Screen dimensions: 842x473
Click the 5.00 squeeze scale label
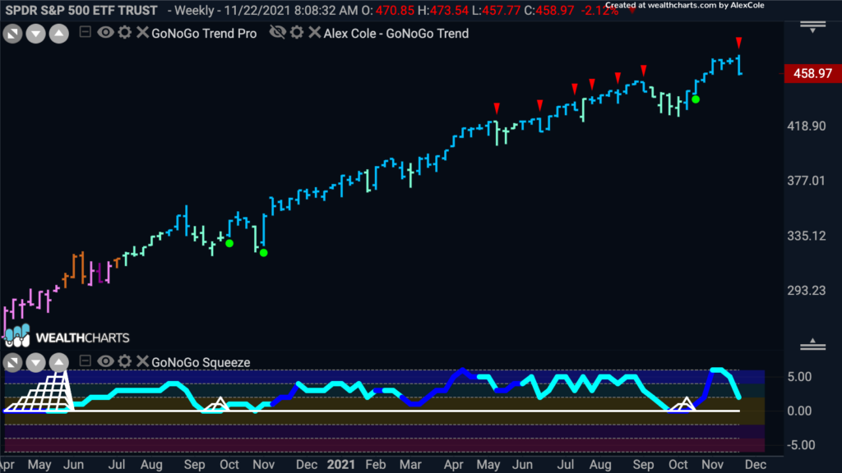point(799,376)
